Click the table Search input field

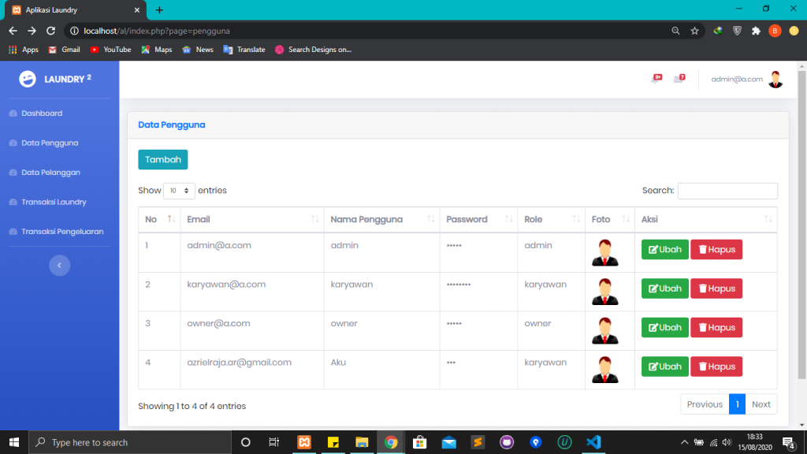(x=727, y=191)
